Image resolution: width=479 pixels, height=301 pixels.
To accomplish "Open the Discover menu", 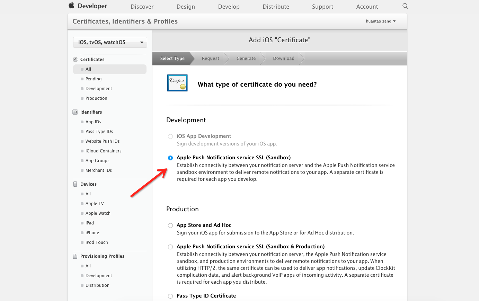I will [142, 7].
